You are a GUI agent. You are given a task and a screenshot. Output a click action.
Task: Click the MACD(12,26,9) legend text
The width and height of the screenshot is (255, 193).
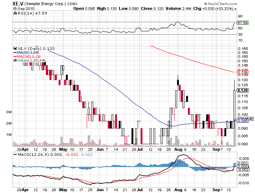[x=34, y=154]
